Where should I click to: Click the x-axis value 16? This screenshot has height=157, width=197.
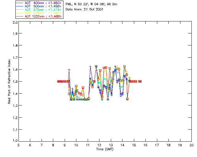coord(145,145)
